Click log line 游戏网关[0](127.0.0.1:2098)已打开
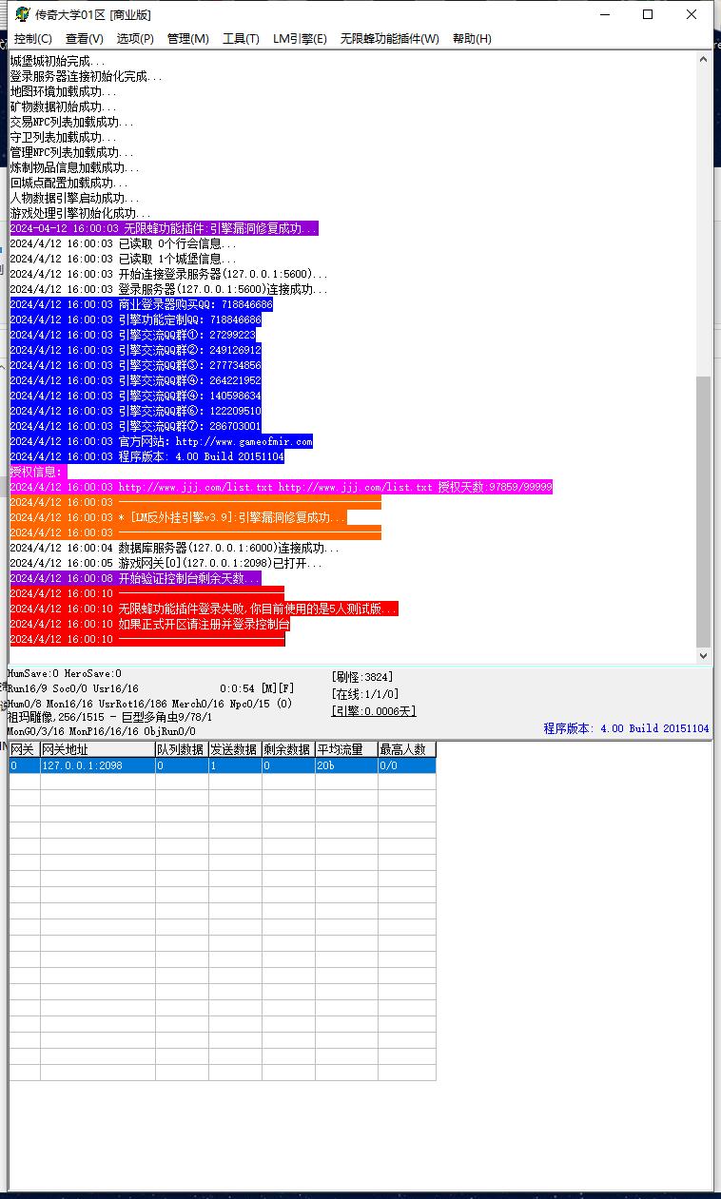Screen dimensions: 721x1199 [x=166, y=563]
